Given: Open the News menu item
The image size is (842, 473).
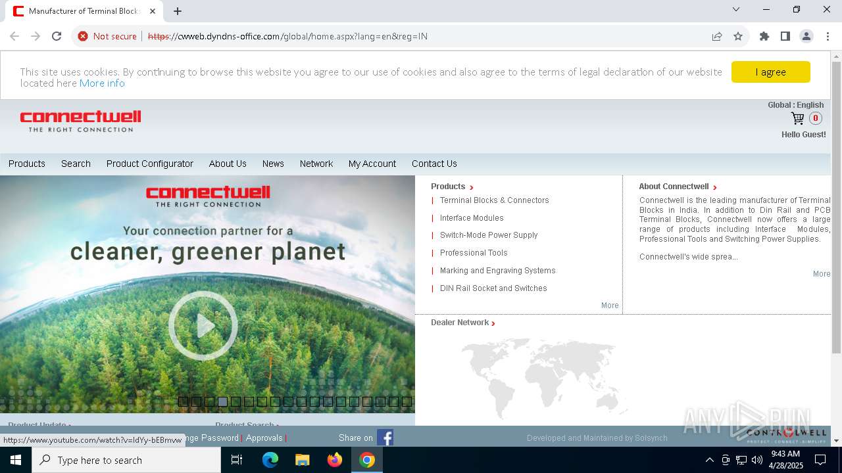Looking at the screenshot, I should (273, 164).
